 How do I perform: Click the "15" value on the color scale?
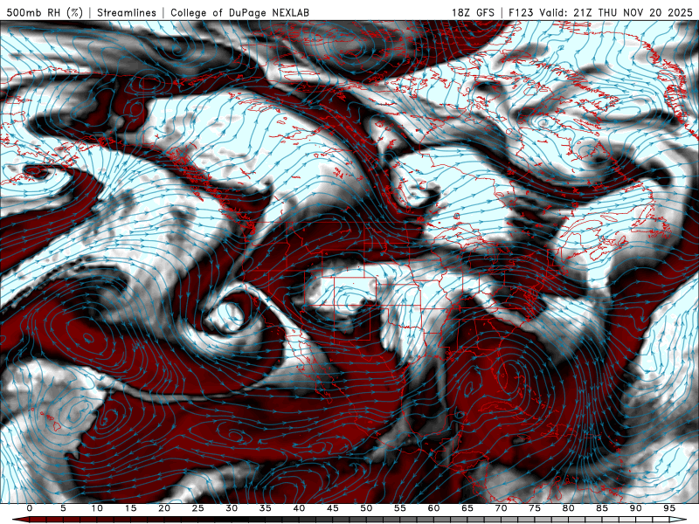tap(130, 508)
